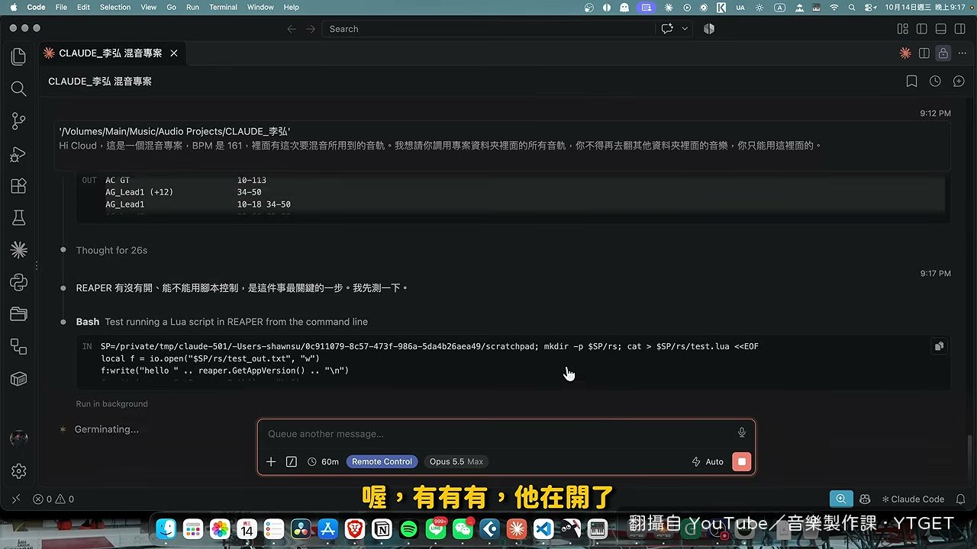Open the Search view in activity bar
Viewport: 977px width, 549px height.
click(18, 88)
